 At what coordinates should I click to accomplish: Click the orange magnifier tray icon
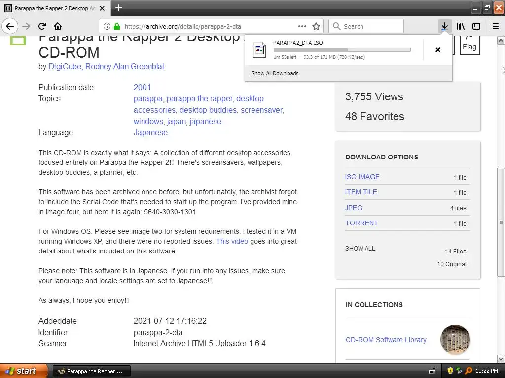[469, 371]
